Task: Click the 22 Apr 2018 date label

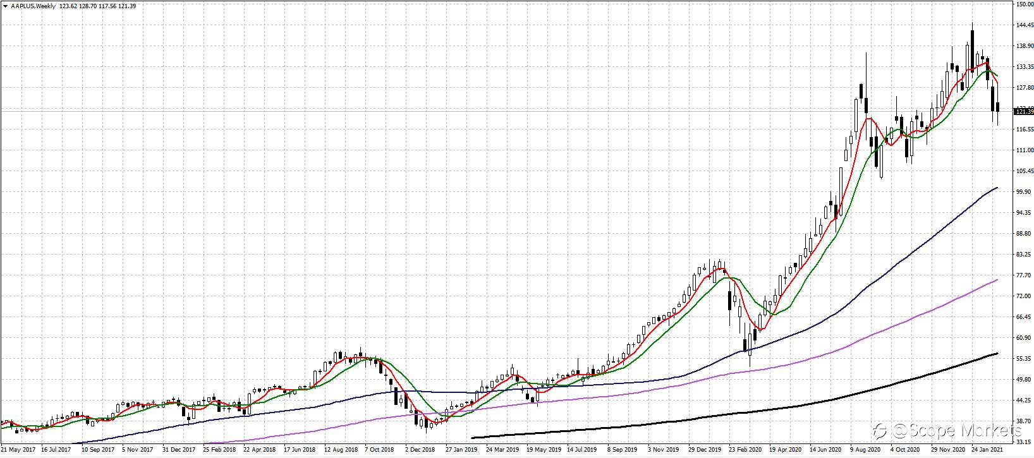Action: 260,450
